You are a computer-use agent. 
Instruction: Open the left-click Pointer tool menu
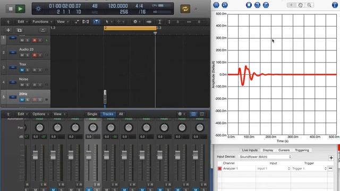(x=108, y=22)
